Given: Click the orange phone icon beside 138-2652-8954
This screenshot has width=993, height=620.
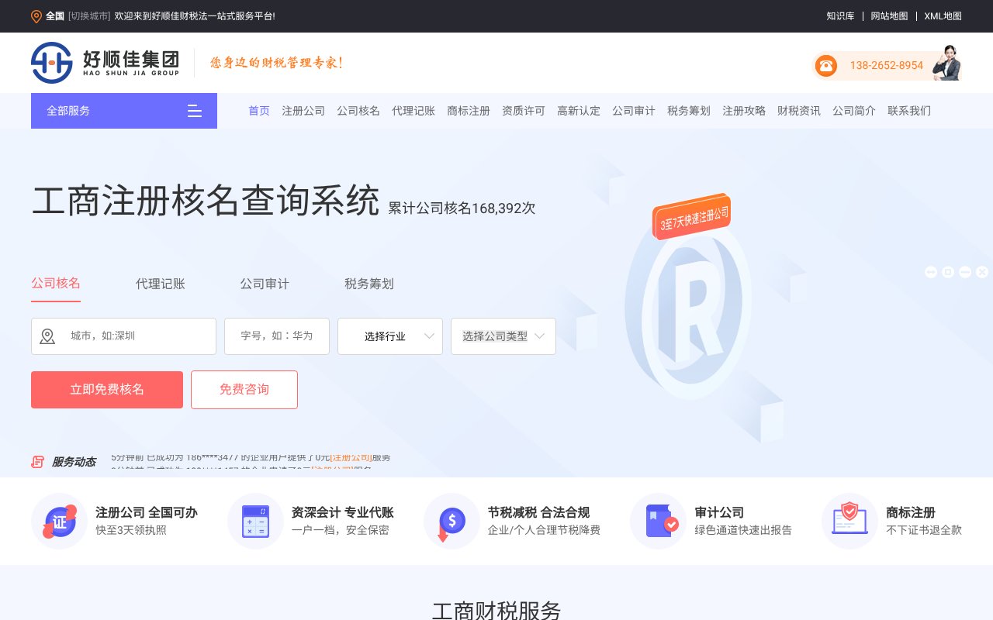Looking at the screenshot, I should click(825, 66).
